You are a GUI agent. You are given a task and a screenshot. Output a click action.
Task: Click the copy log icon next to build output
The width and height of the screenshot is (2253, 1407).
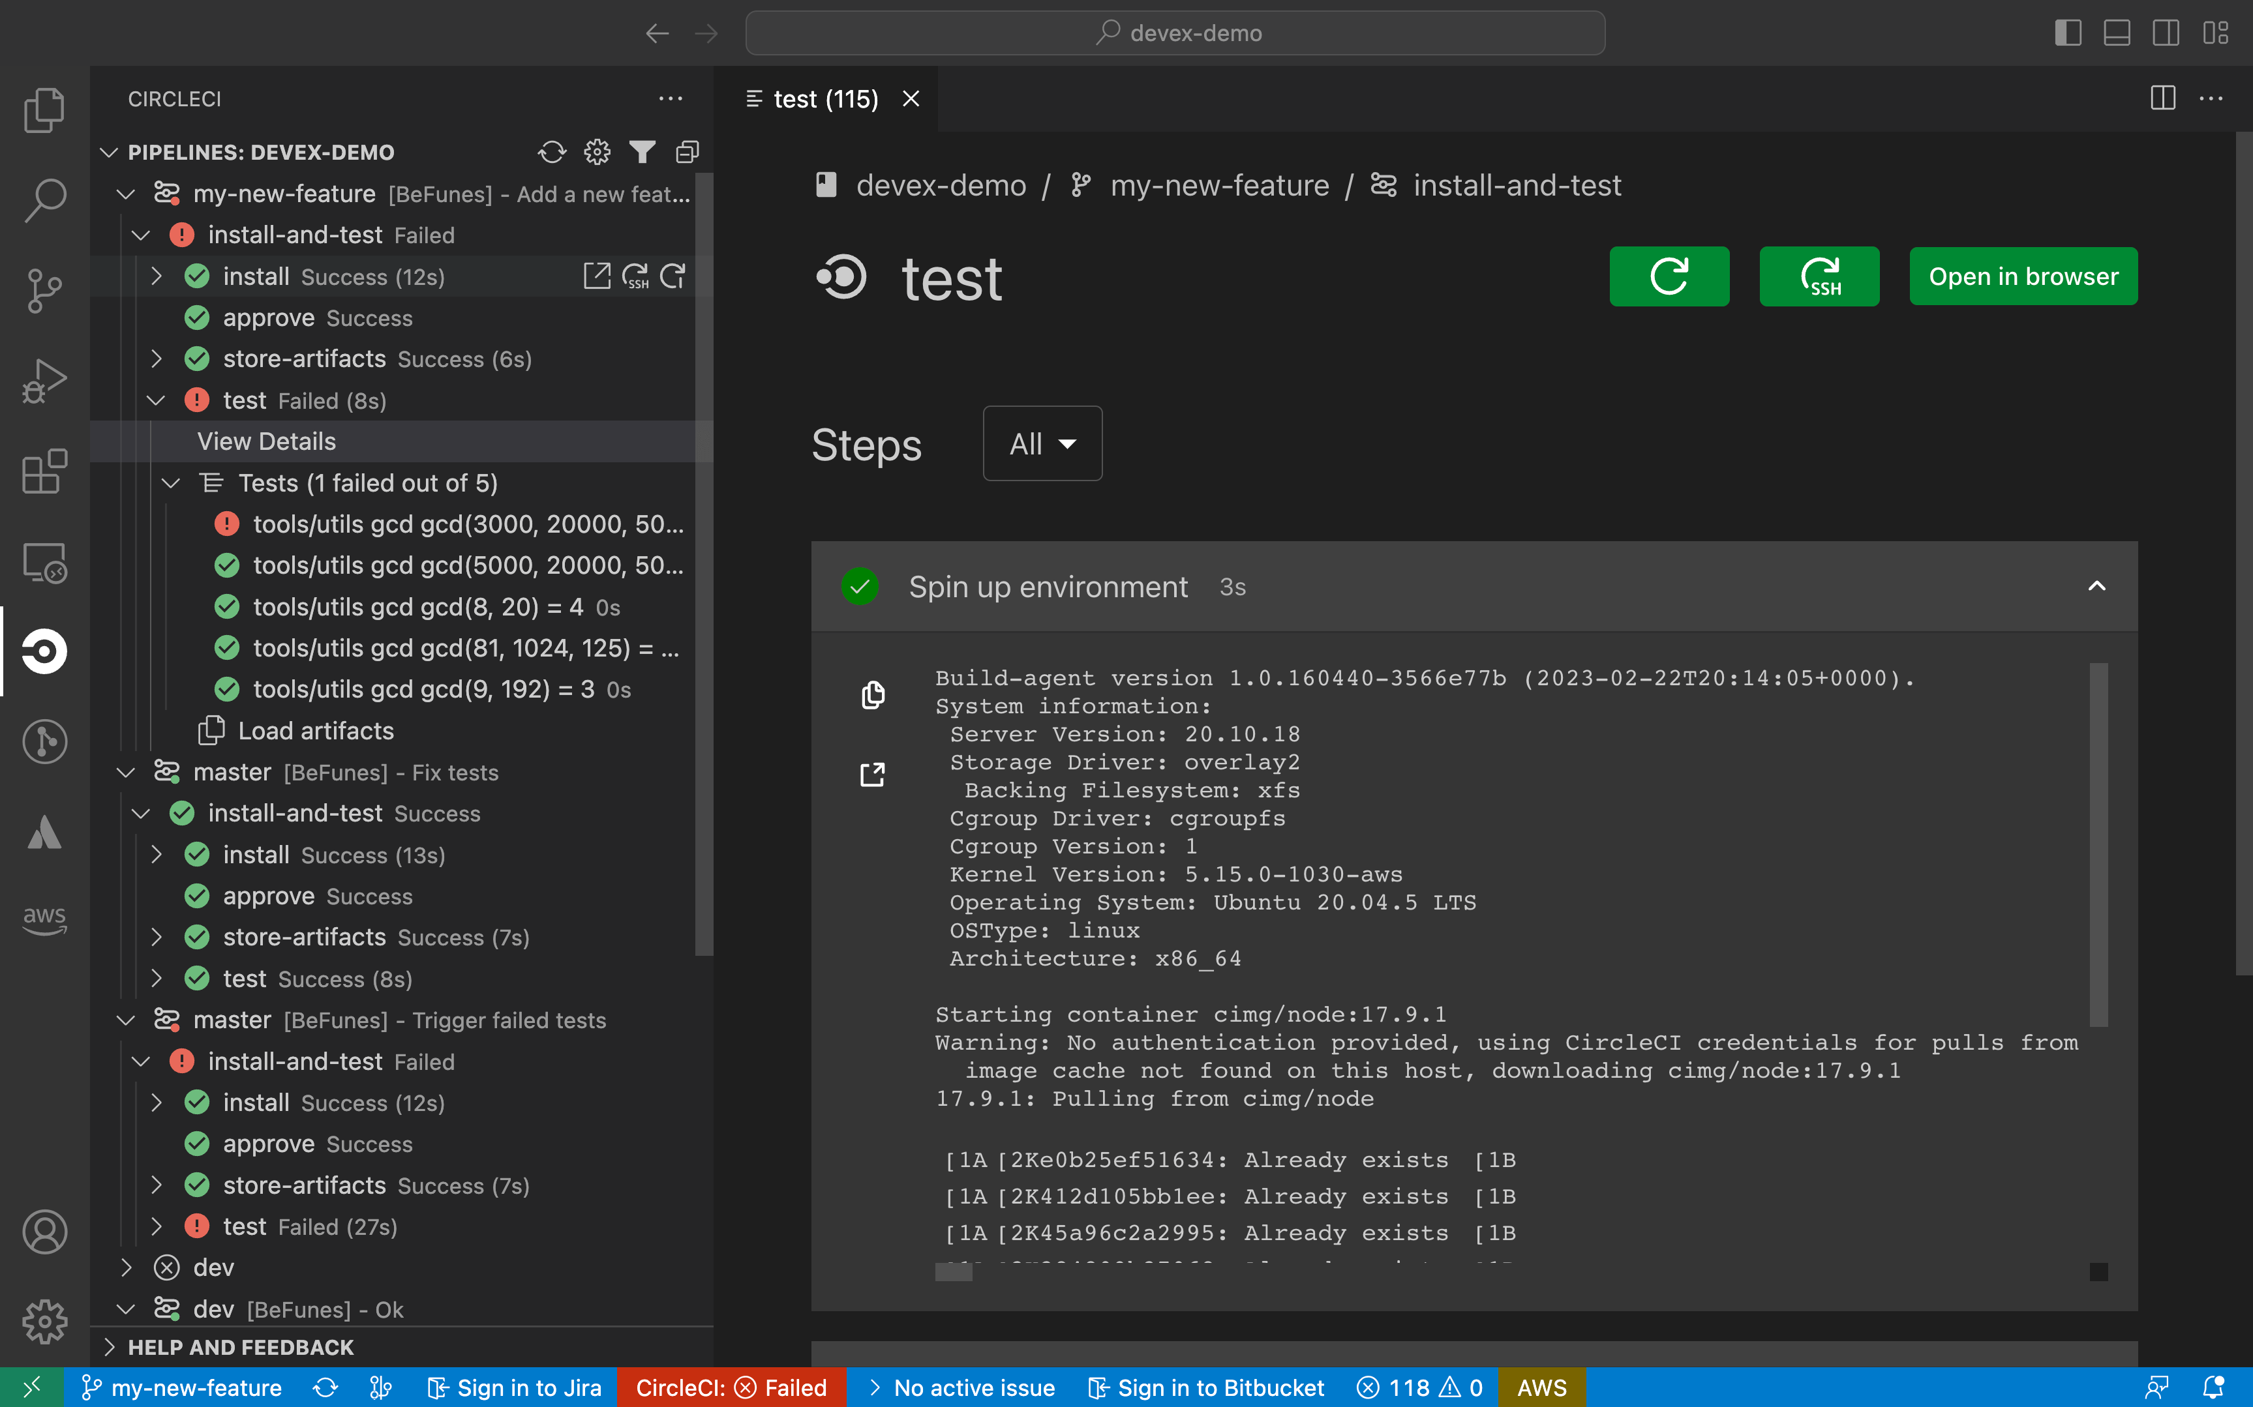[x=872, y=694]
